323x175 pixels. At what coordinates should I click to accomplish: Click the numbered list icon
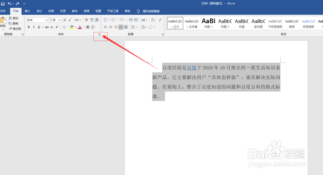[x=113, y=20]
